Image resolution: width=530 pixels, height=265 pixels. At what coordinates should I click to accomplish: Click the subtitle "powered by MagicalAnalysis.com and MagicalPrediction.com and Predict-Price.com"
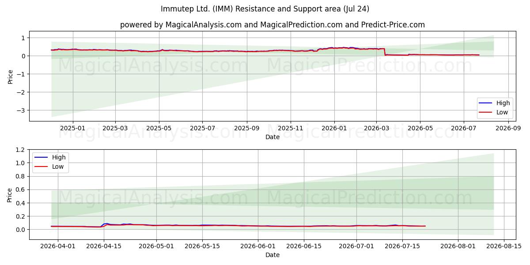[273, 25]
